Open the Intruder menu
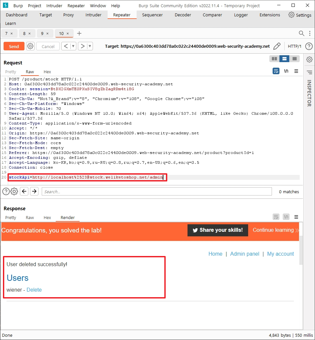315x340 pixels. tap(54, 6)
